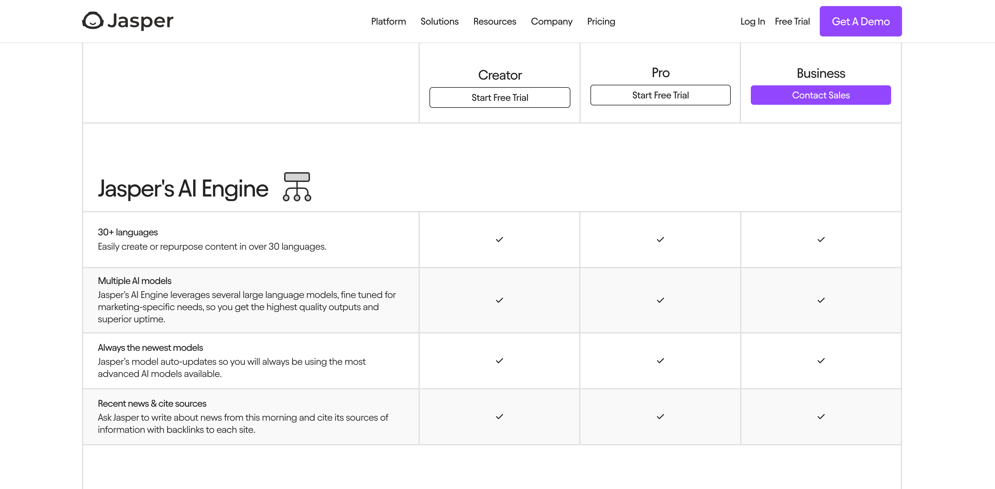The image size is (995, 489).
Task: Start a free trial for the Creator plan
Action: pyautogui.click(x=499, y=97)
